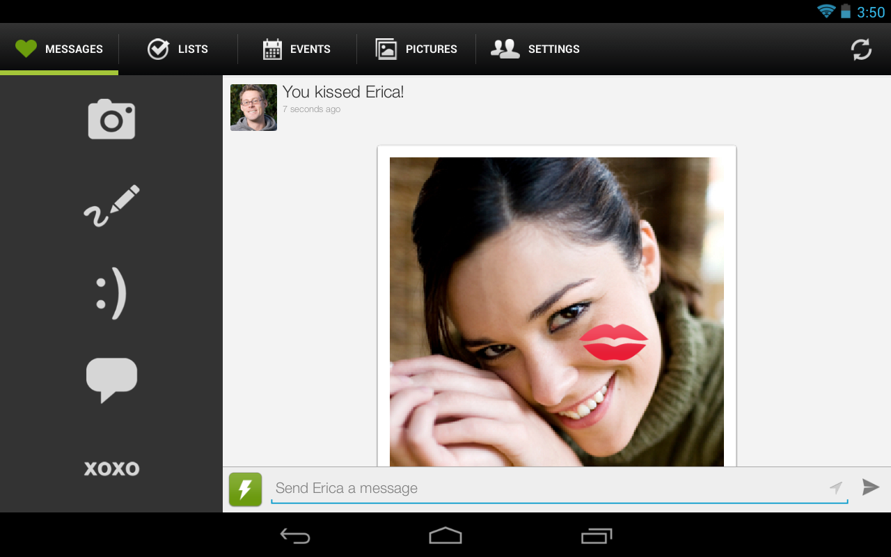891x557 pixels.
Task: Tap the sender's profile photo
Action: tap(253, 108)
